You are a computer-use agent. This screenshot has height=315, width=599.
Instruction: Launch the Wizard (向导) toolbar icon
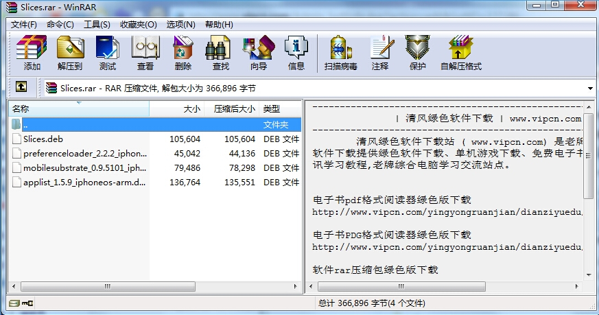click(x=258, y=53)
